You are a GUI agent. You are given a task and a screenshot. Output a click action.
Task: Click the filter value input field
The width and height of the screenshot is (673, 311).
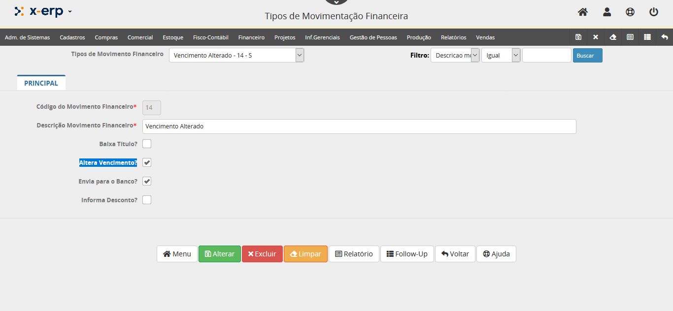(x=546, y=55)
